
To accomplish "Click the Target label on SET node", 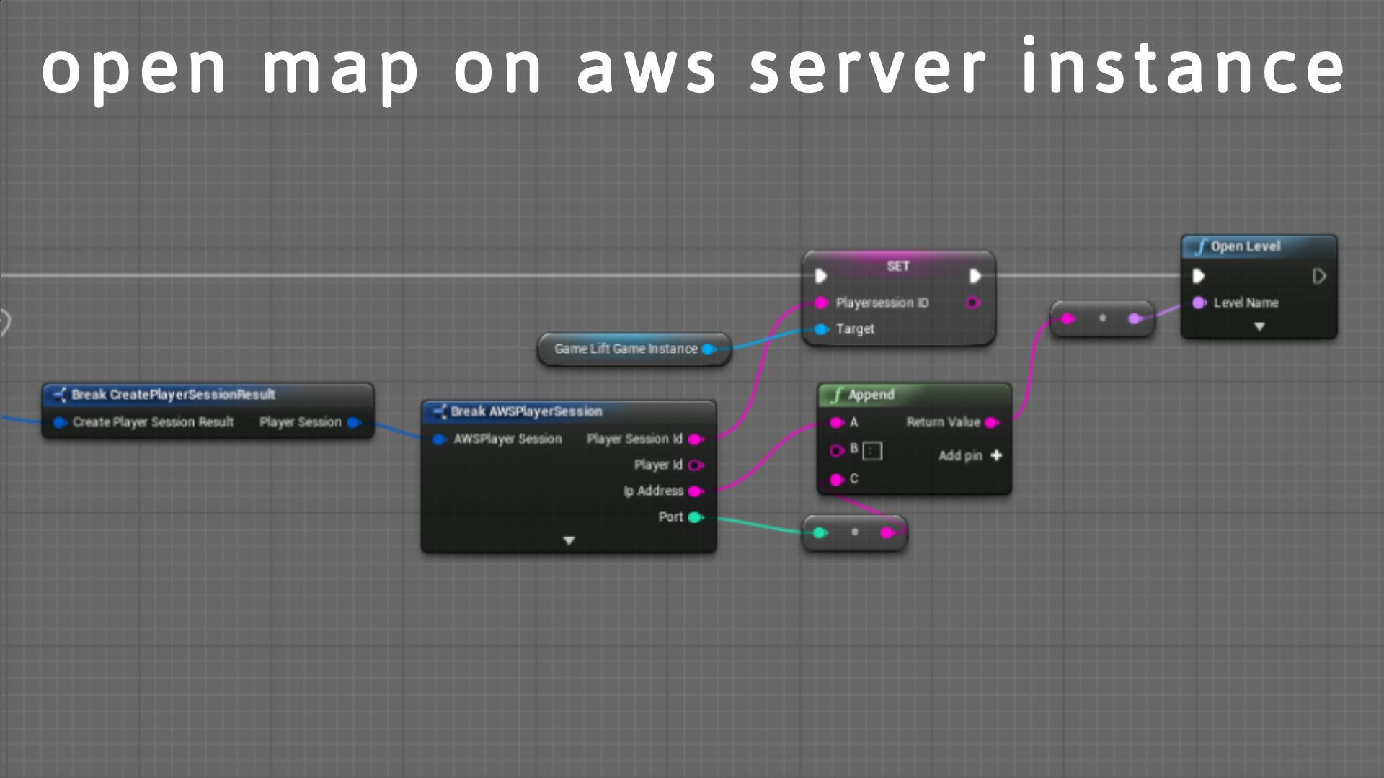I will click(855, 329).
